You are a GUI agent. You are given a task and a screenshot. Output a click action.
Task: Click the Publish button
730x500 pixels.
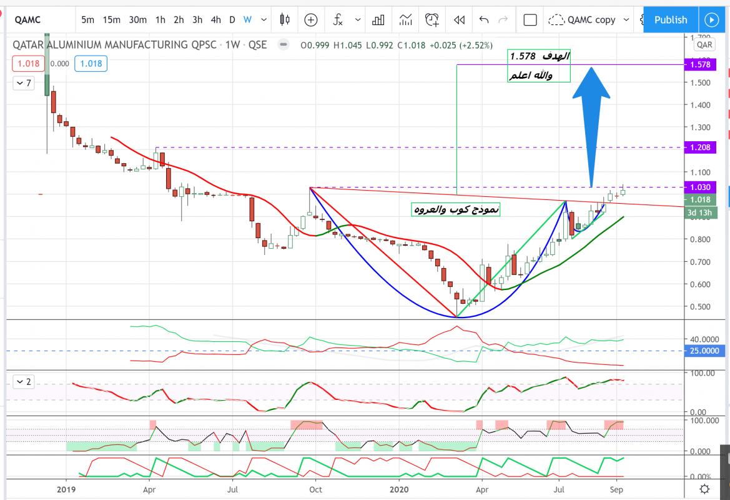click(x=670, y=20)
